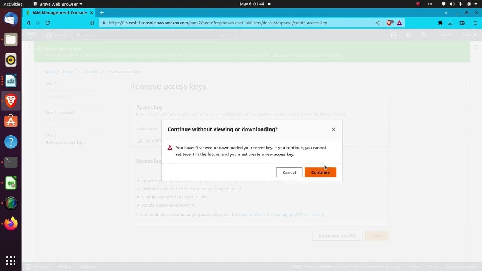This screenshot has height=271, width=482.
Task: Click the Wi-Fi icon in top bar
Action: (x=444, y=4)
